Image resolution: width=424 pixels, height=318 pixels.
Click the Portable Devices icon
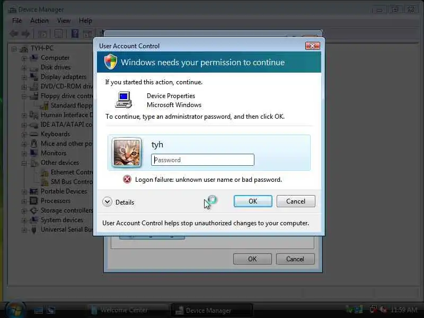[34, 191]
